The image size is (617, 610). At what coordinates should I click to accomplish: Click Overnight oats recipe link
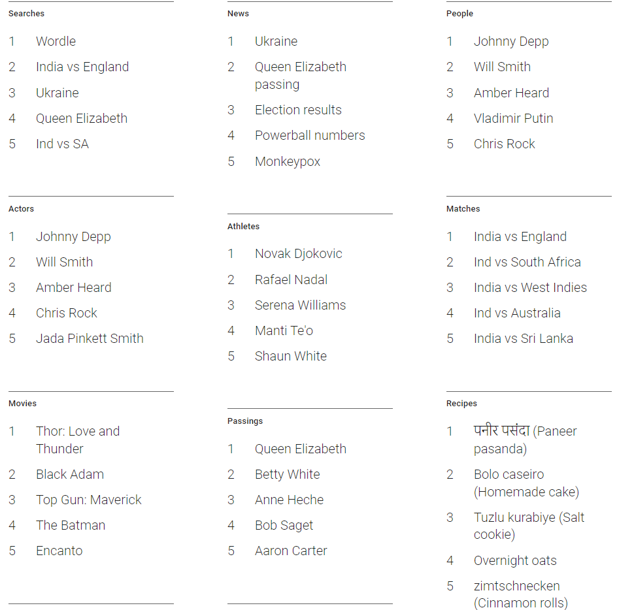tap(515, 560)
